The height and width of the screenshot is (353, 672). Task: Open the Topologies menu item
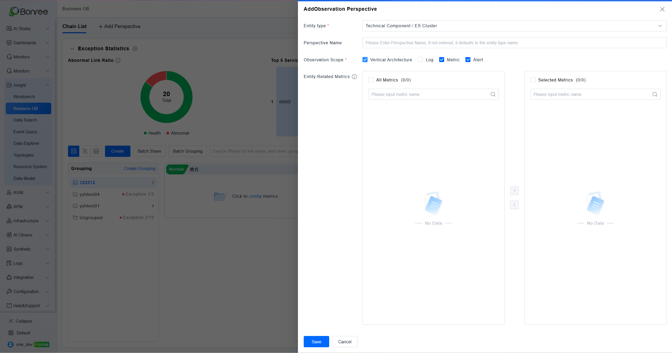(28, 155)
